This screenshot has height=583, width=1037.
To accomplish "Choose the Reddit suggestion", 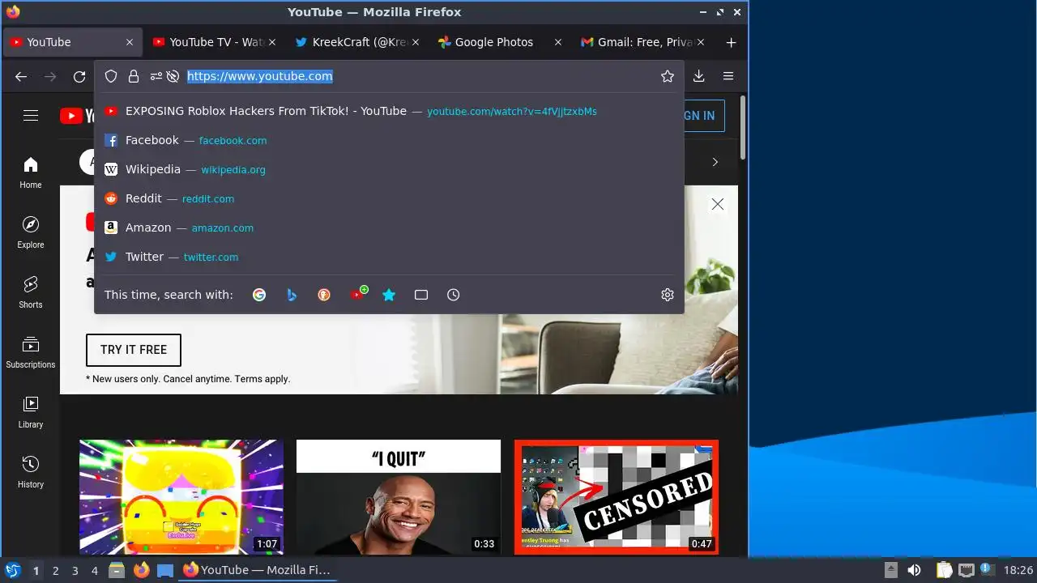I will [x=389, y=198].
